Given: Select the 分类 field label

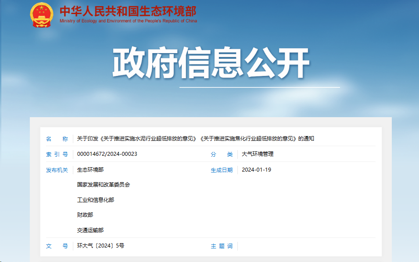Looking at the screenshot, I should 222,154.
